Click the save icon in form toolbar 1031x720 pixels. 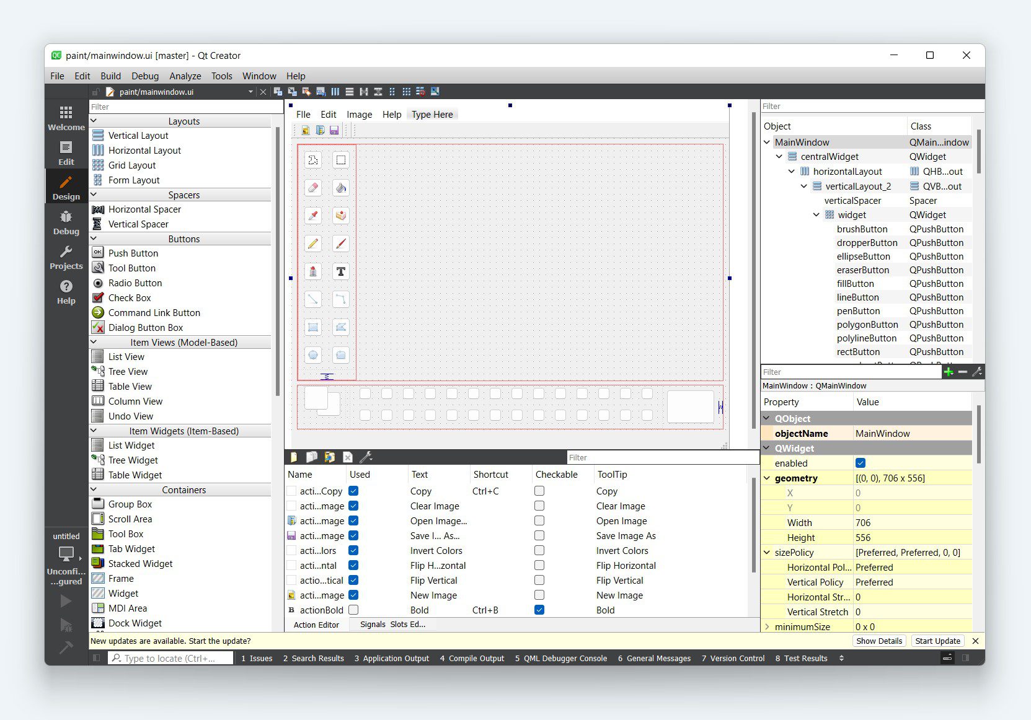click(334, 130)
